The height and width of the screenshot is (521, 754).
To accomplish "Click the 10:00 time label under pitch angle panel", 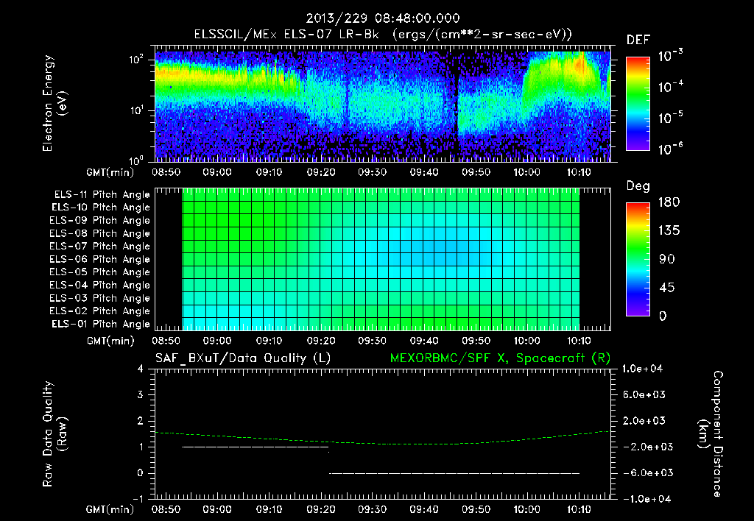I will [527, 341].
